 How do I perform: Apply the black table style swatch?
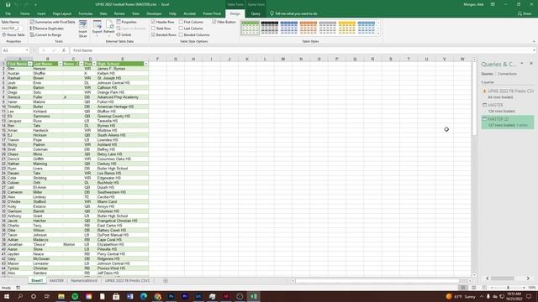click(x=269, y=28)
